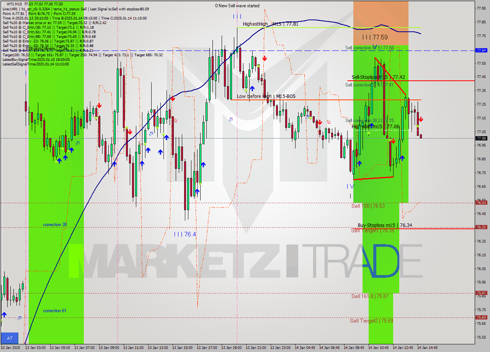This screenshot has height=352, width=490.
Task: Click the 'Sell Target1 | 76.35' label
Action: 372,231
